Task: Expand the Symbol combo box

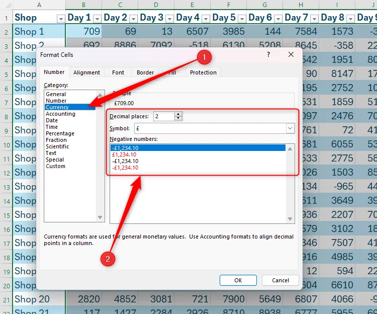Action: pyautogui.click(x=290, y=128)
